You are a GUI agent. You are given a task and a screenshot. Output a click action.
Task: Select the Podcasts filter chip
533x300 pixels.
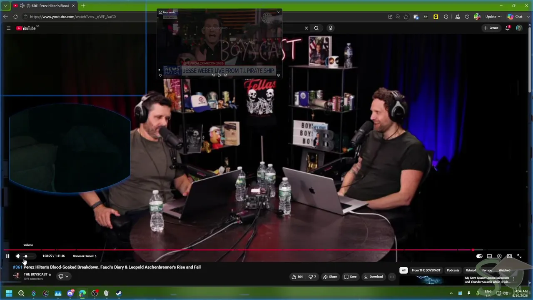tap(453, 270)
